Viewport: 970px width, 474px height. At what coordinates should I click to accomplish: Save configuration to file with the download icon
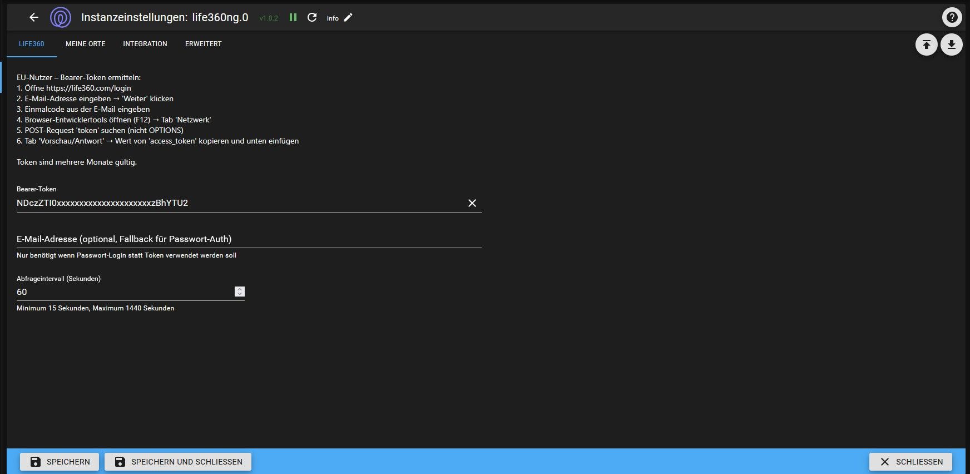coord(952,45)
